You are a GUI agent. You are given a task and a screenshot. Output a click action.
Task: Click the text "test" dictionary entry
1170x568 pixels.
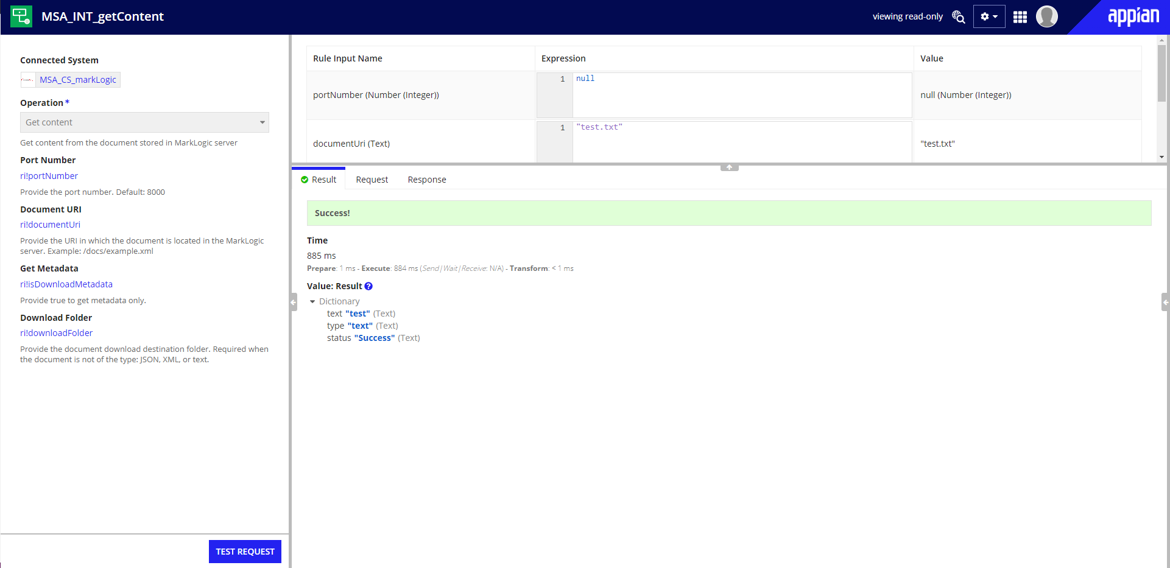click(x=361, y=314)
